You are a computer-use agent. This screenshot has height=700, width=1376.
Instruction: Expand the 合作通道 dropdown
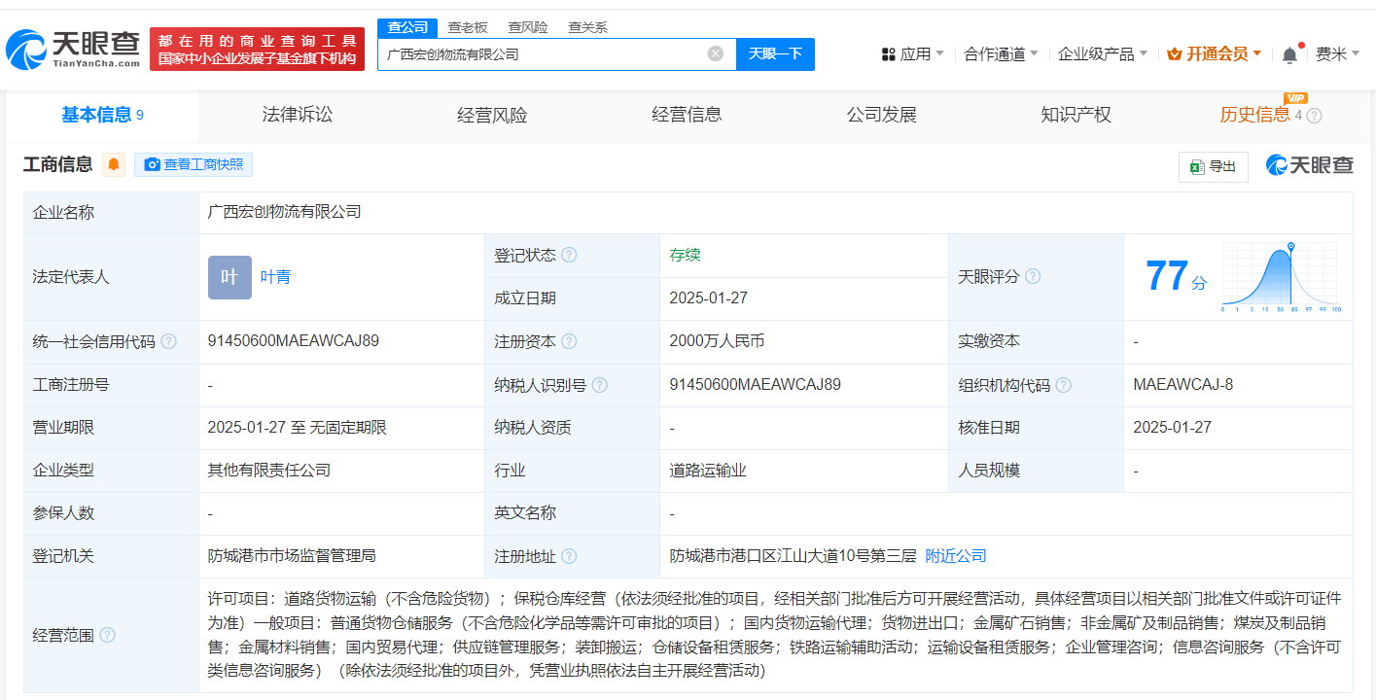[x=1001, y=54]
